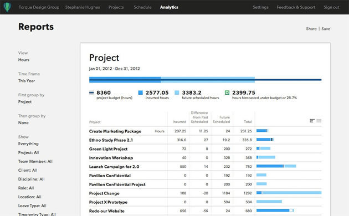This screenshot has width=349, height=216.
Task: Click the Share link
Action: point(311,29)
